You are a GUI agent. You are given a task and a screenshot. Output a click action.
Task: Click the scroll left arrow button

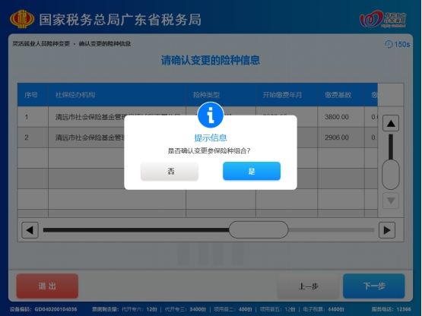pyautogui.click(x=30, y=230)
